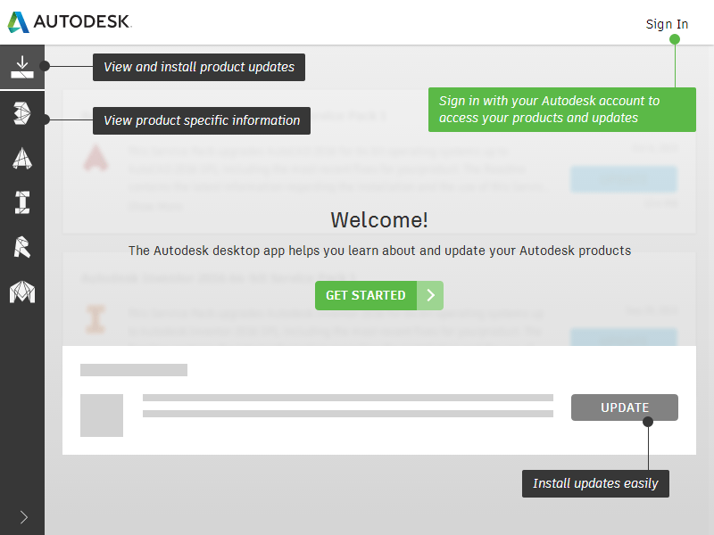Click the Welcome! heading
714x535 pixels.
379,220
